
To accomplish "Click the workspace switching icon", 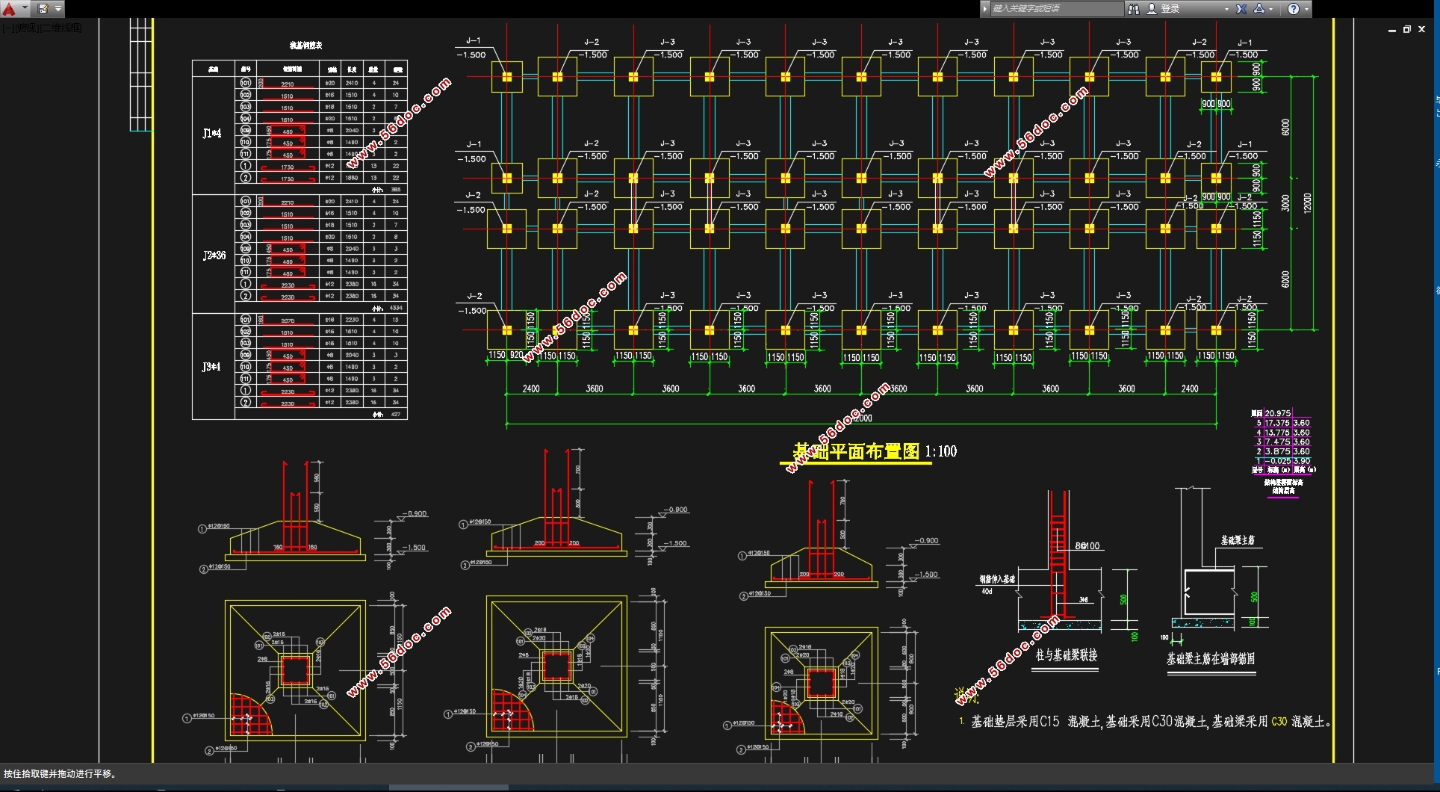I will [43, 9].
